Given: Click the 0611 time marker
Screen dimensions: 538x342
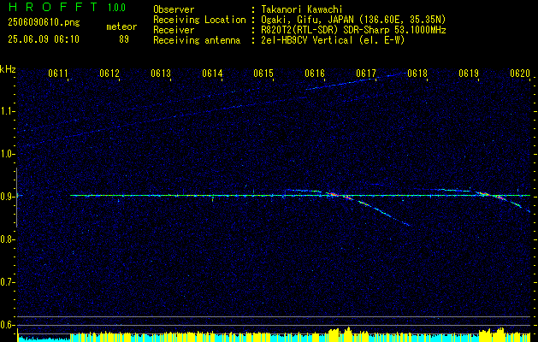Looking at the screenshot, I should [x=58, y=73].
